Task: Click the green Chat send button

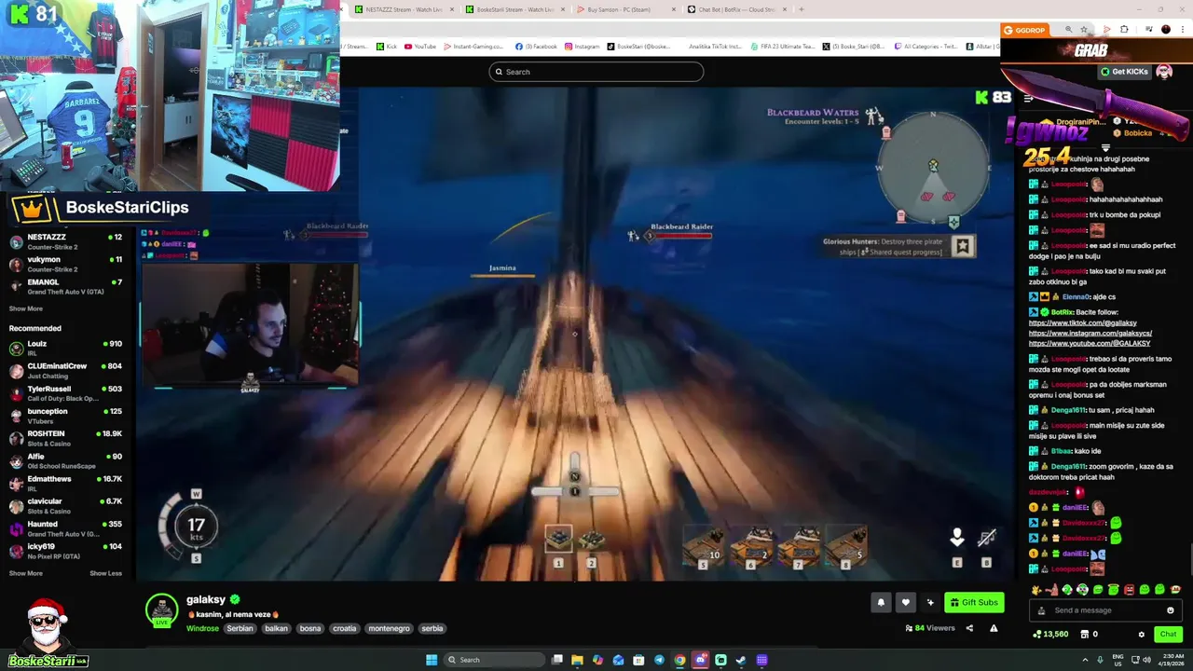Action: [x=1168, y=635]
